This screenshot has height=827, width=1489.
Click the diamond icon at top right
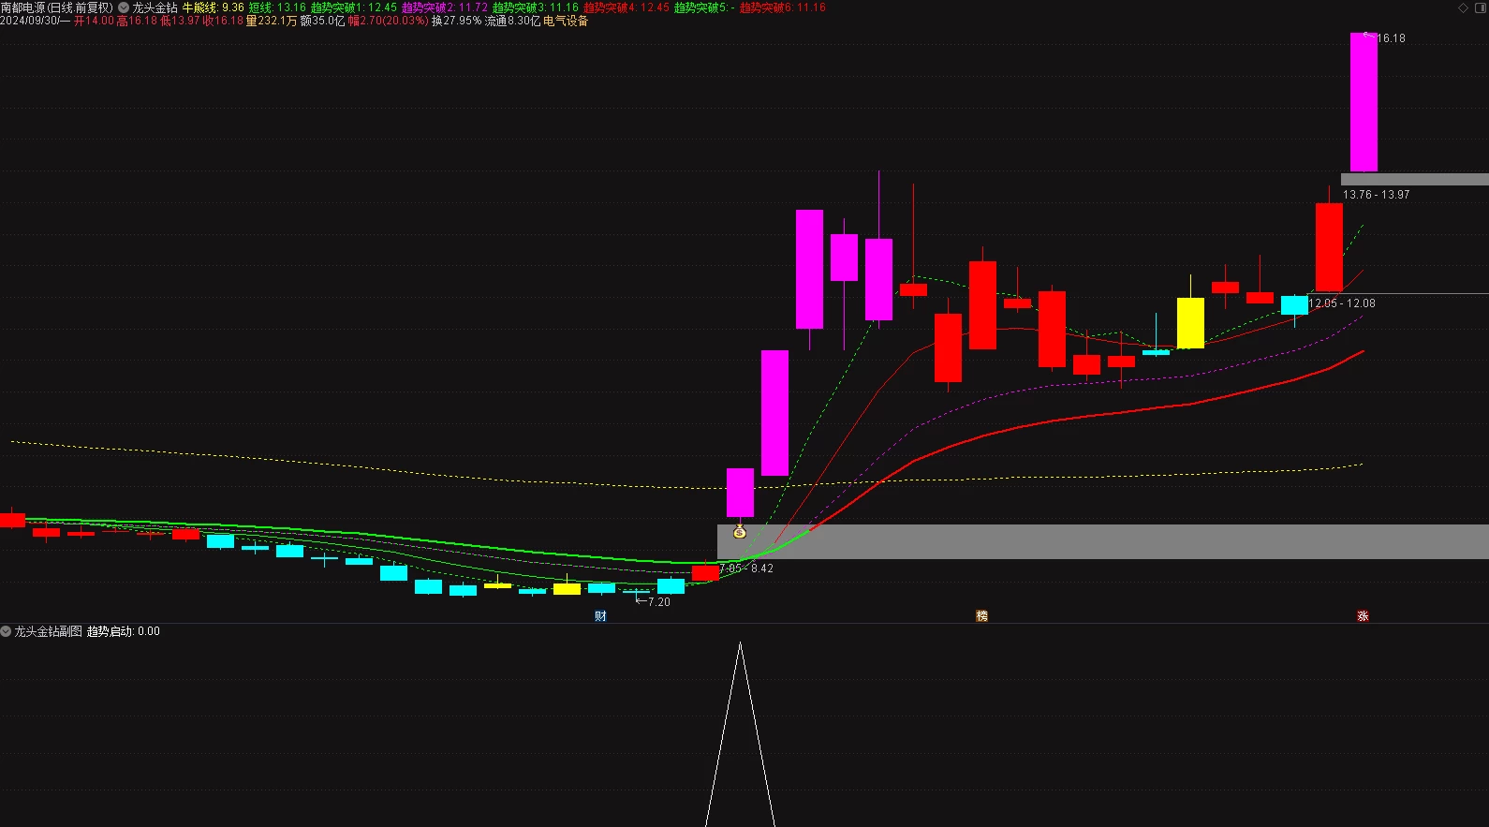coord(1464,7)
